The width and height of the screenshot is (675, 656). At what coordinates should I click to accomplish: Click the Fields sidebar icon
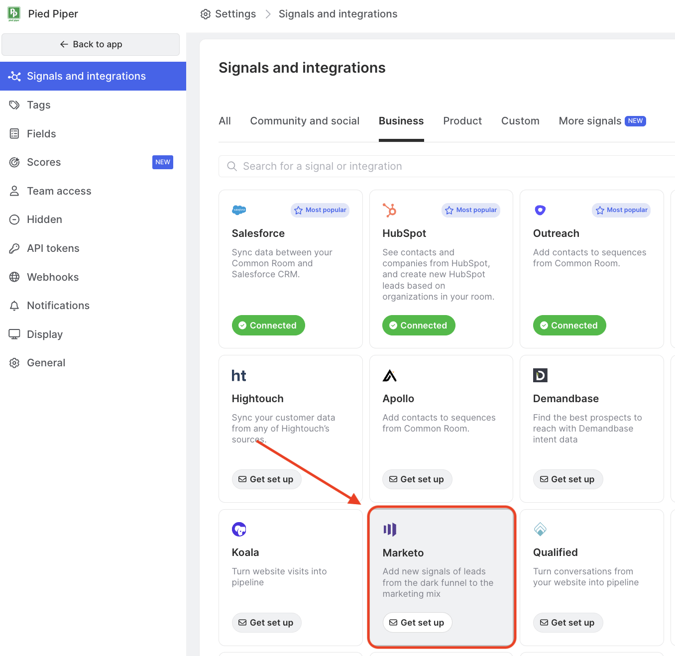14,134
